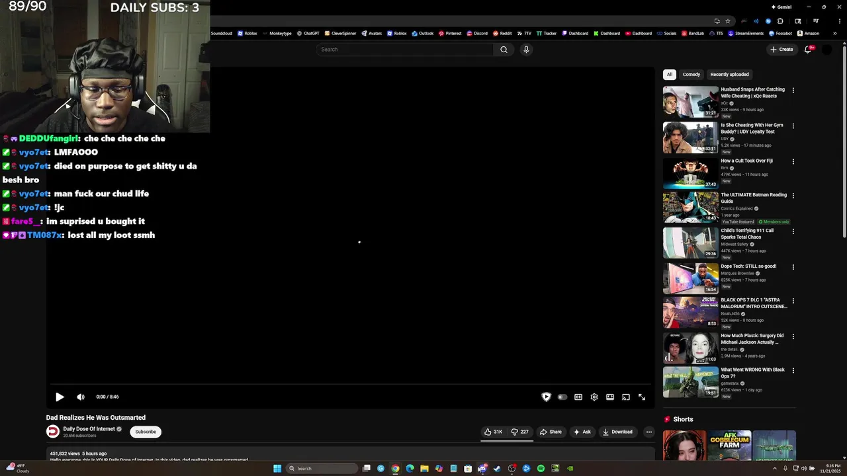Show hidden system tray icons chevron
Image resolution: width=847 pixels, height=476 pixels.
pyautogui.click(x=774, y=468)
